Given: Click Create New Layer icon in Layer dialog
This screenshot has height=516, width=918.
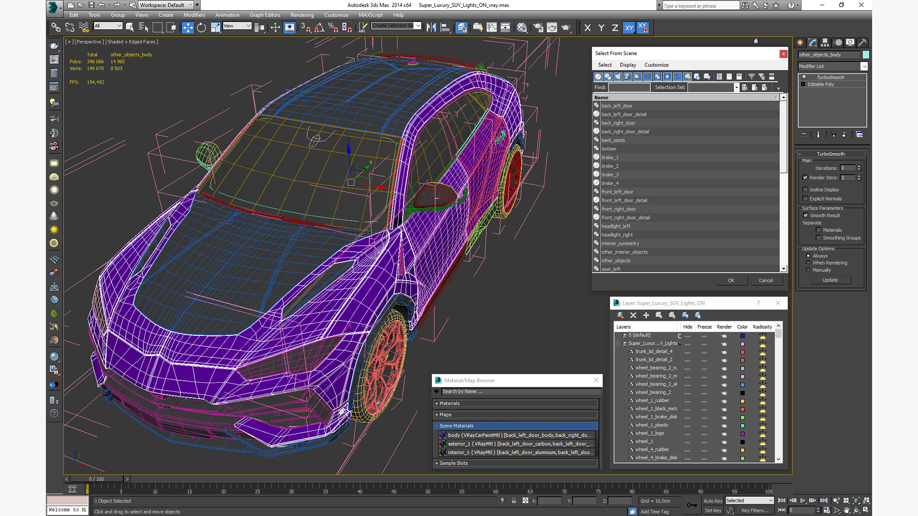Looking at the screenshot, I should (620, 315).
